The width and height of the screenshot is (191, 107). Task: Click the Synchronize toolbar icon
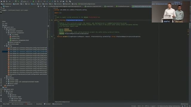pyautogui.click(x=7, y=1)
